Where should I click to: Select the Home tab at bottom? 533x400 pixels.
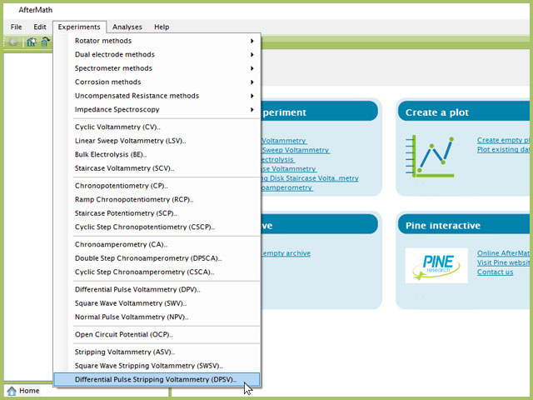point(23,391)
